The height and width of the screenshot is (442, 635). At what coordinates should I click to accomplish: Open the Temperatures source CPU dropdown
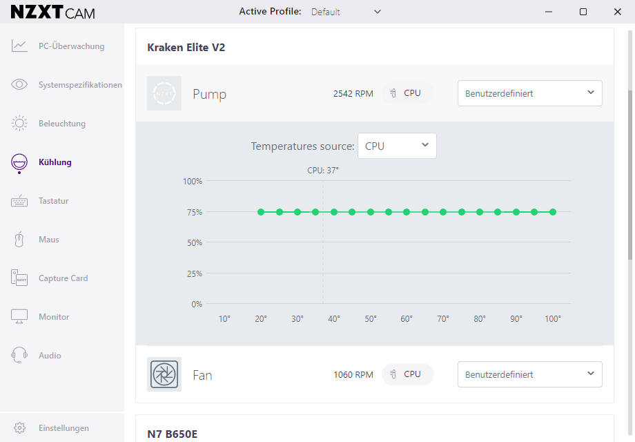[x=397, y=146]
